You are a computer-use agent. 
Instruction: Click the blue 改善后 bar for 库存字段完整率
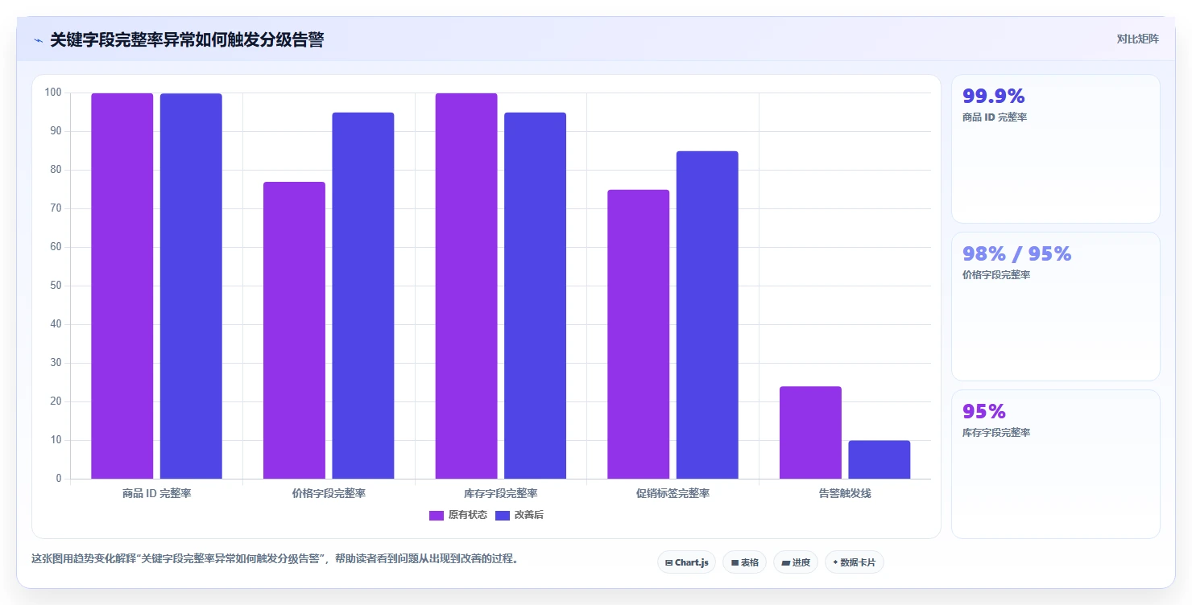coord(535,296)
